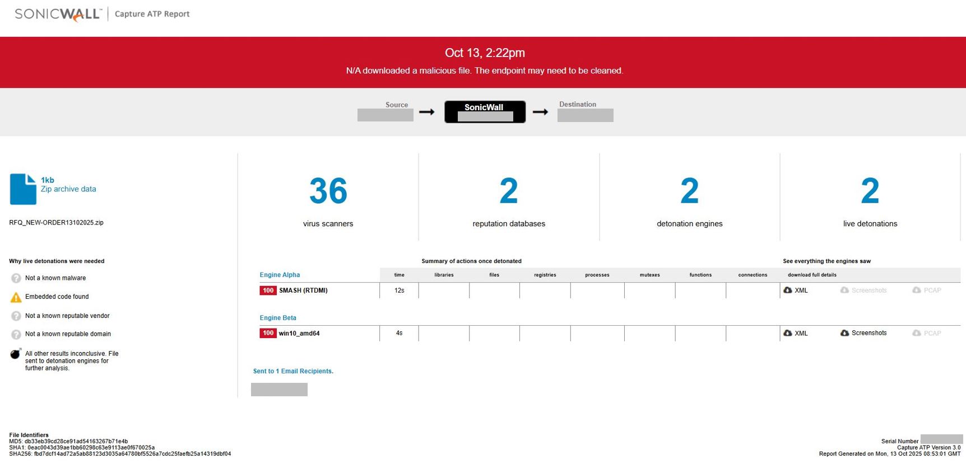The height and width of the screenshot is (464, 966).
Task: Open the Engine Alpha heading link
Action: click(x=280, y=275)
